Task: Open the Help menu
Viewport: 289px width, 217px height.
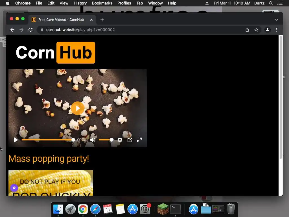Action: tap(172, 3)
